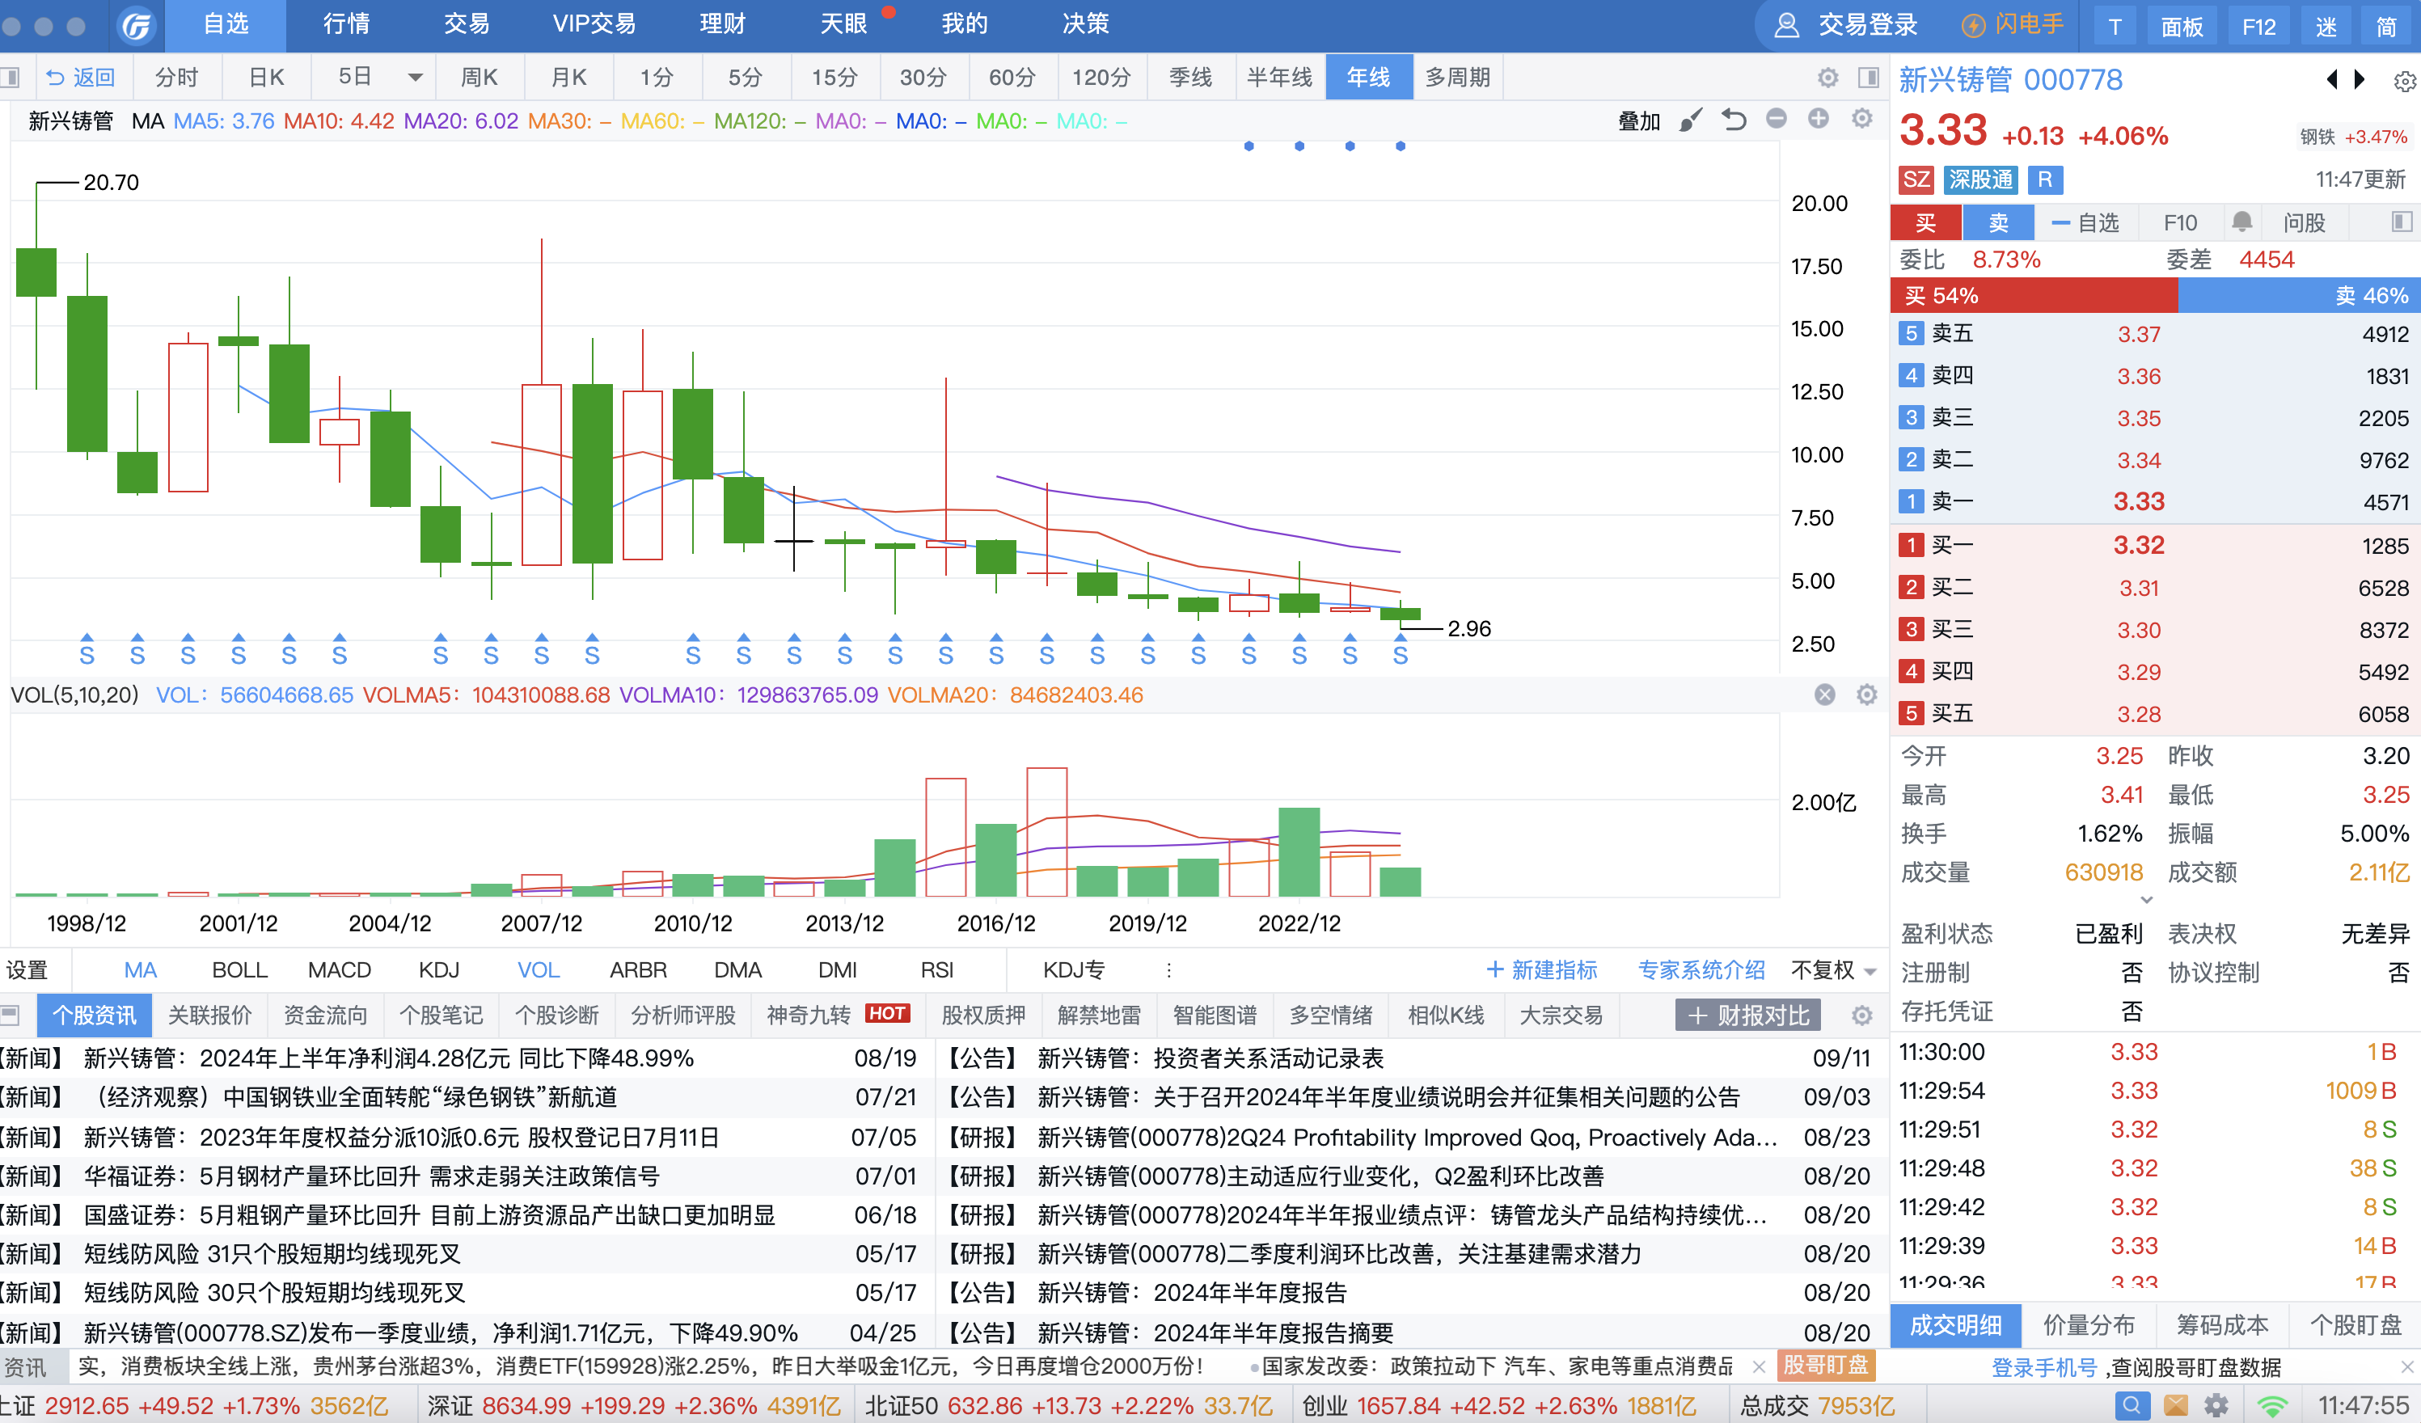
Task: Toggle the DMI indicator
Action: point(837,970)
